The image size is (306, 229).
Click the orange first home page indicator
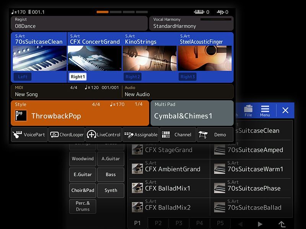[x=103, y=12]
